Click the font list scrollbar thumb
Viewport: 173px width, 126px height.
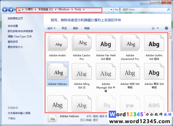coord(170,37)
